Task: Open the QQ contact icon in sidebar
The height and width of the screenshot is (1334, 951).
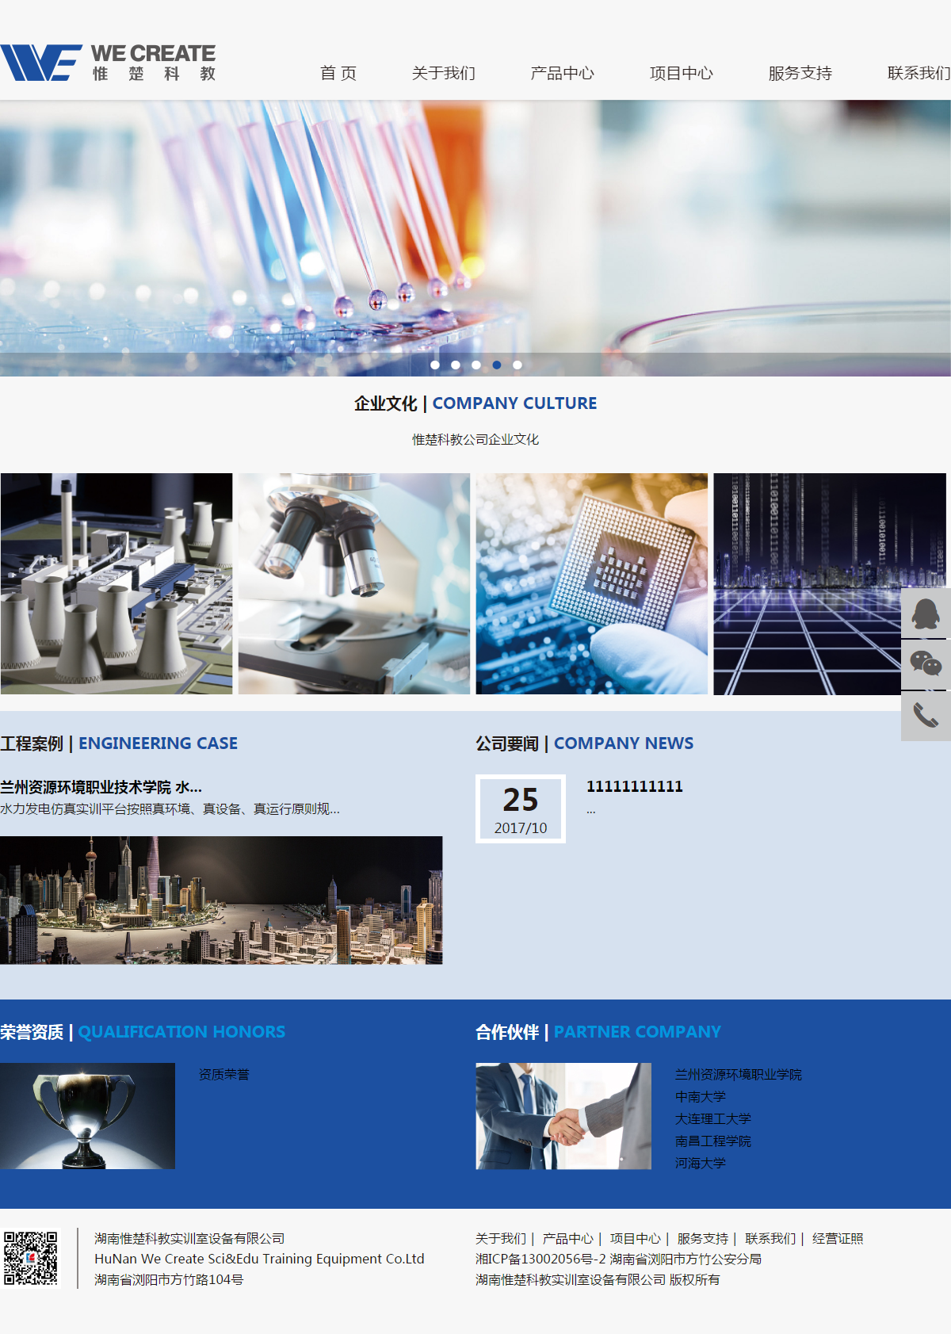Action: pyautogui.click(x=926, y=613)
